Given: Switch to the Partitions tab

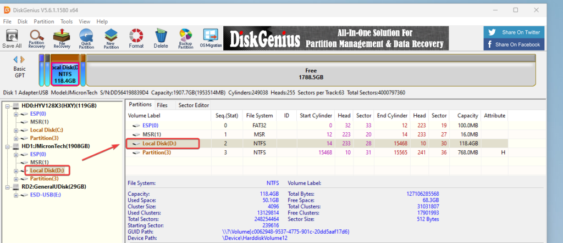Looking at the screenshot, I should pos(140,105).
